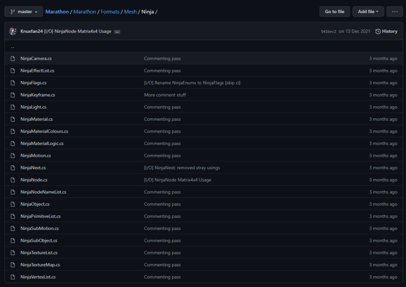The width and height of the screenshot is (406, 287).
Task: Open the commit History via clock icon
Action: 378,31
